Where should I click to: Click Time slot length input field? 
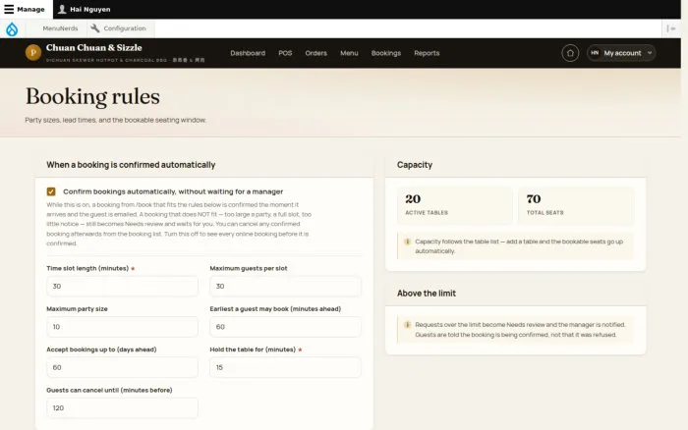pos(122,287)
